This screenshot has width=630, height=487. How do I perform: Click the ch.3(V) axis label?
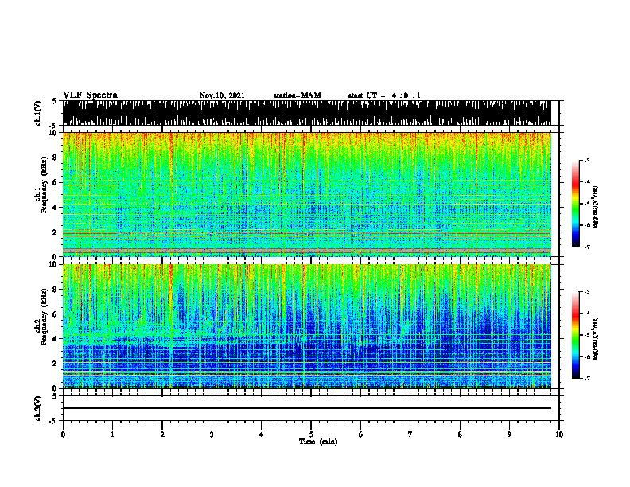point(38,408)
